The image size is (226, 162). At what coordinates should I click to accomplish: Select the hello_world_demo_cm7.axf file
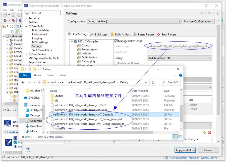[80, 105]
